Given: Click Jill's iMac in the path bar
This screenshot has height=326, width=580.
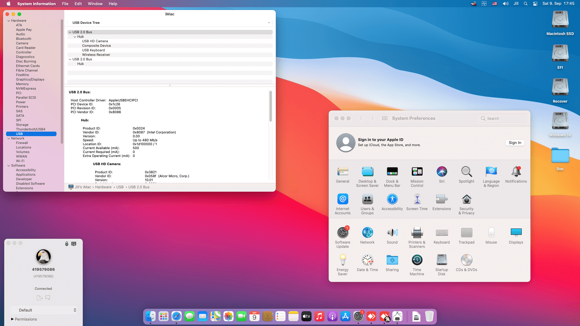Looking at the screenshot, I should 80,187.
